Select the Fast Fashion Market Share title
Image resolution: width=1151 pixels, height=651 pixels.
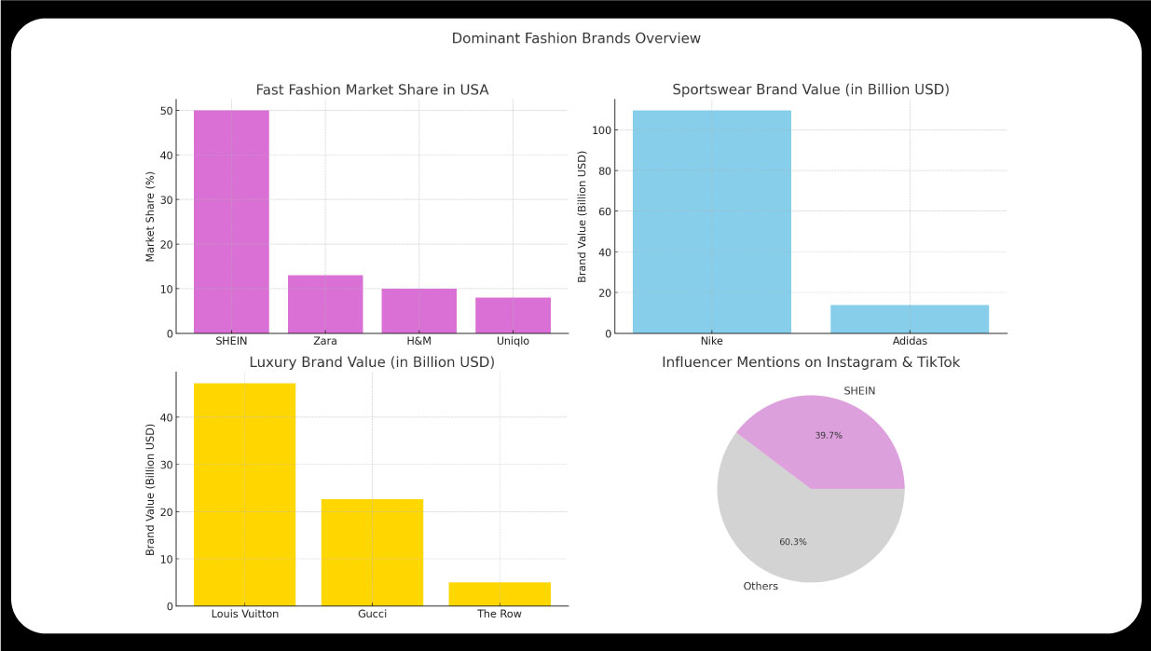(x=372, y=89)
